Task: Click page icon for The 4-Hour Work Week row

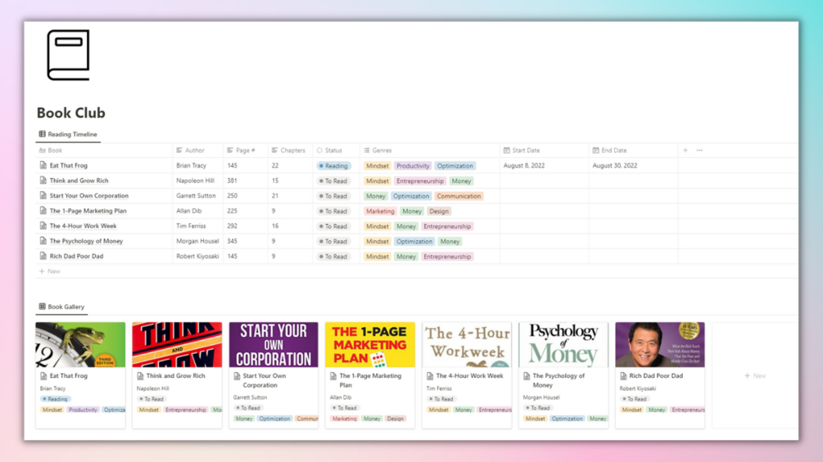Action: [43, 227]
